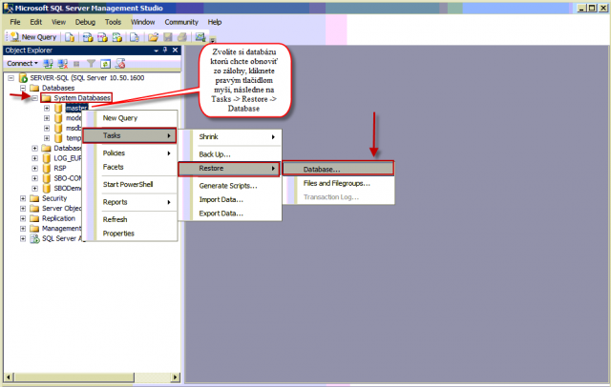Open the Tools menu

coord(113,22)
